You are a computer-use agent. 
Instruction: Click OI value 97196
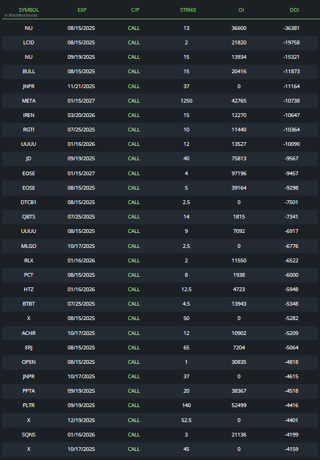coord(239,174)
